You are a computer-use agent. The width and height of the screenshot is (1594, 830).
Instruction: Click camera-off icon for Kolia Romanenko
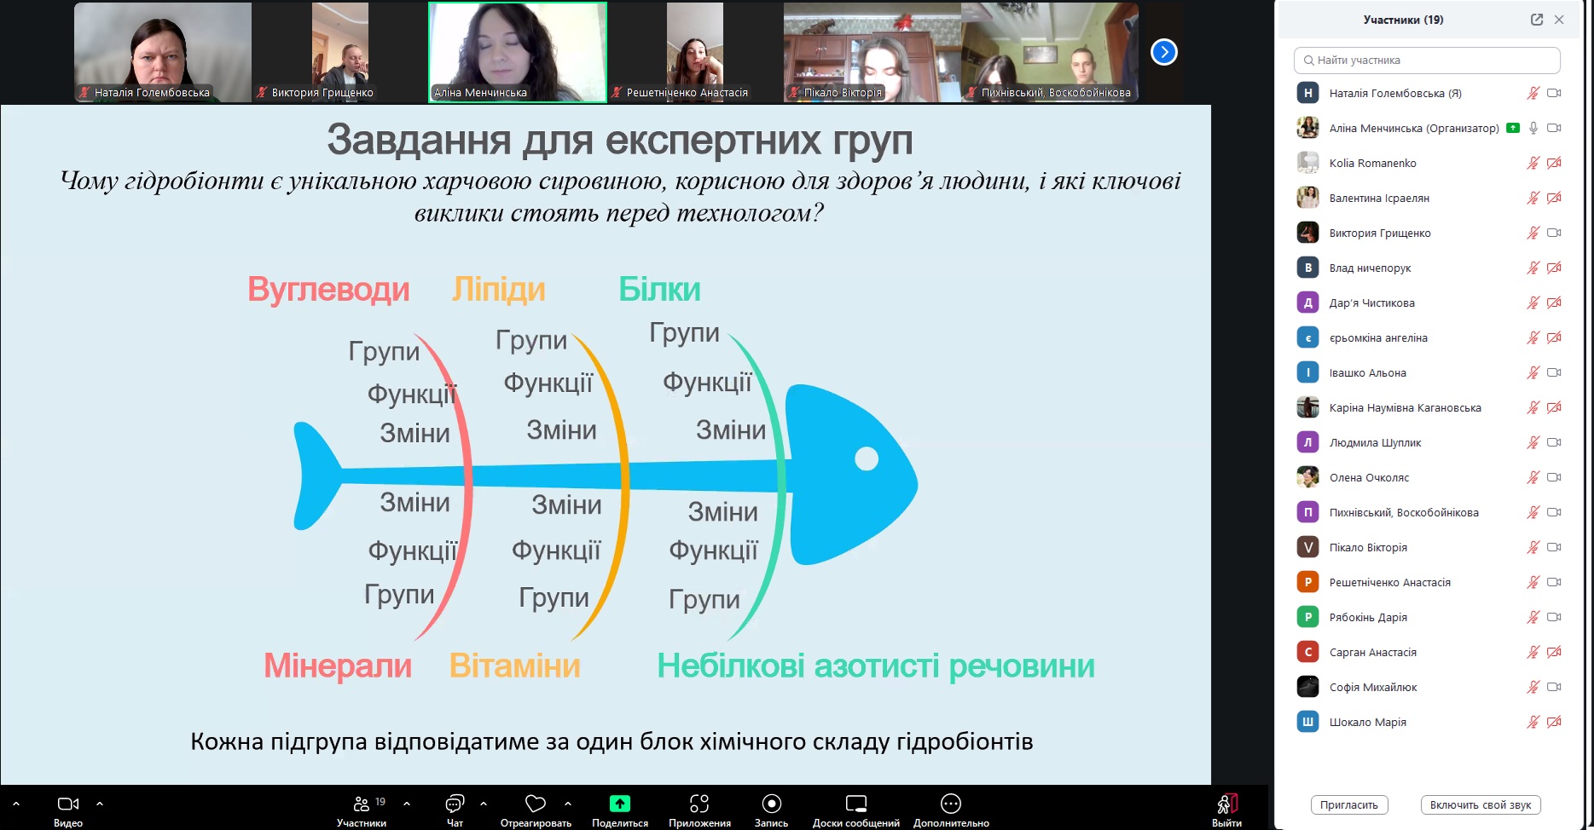(x=1554, y=163)
